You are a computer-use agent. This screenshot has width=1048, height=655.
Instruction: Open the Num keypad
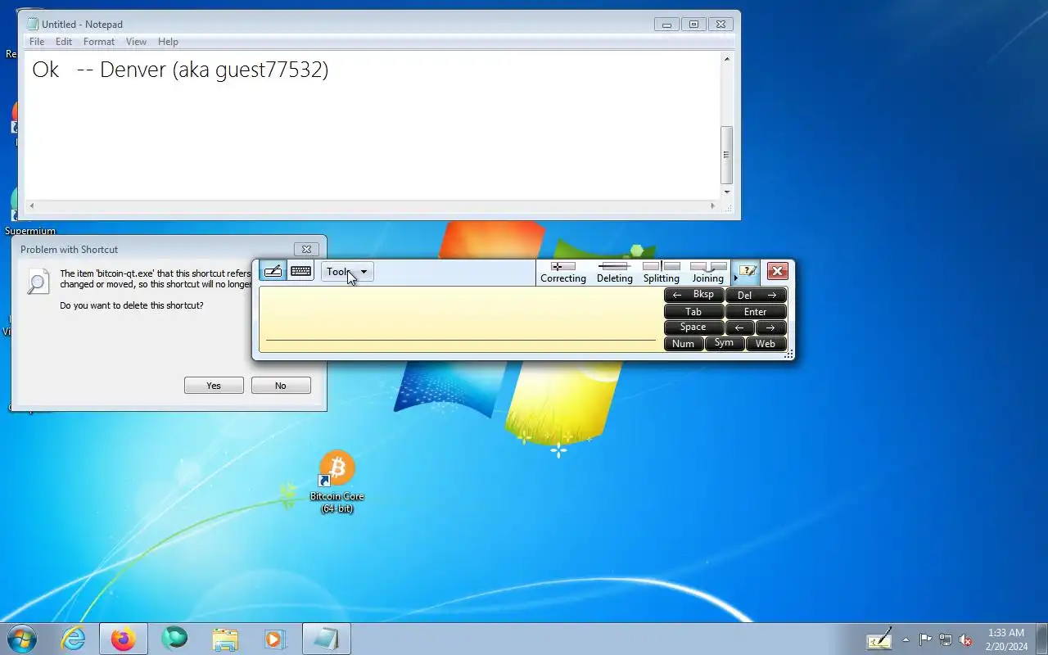684,344
